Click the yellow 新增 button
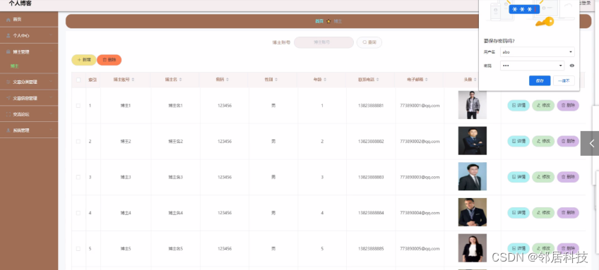Image resolution: width=599 pixels, height=270 pixels. tap(83, 60)
